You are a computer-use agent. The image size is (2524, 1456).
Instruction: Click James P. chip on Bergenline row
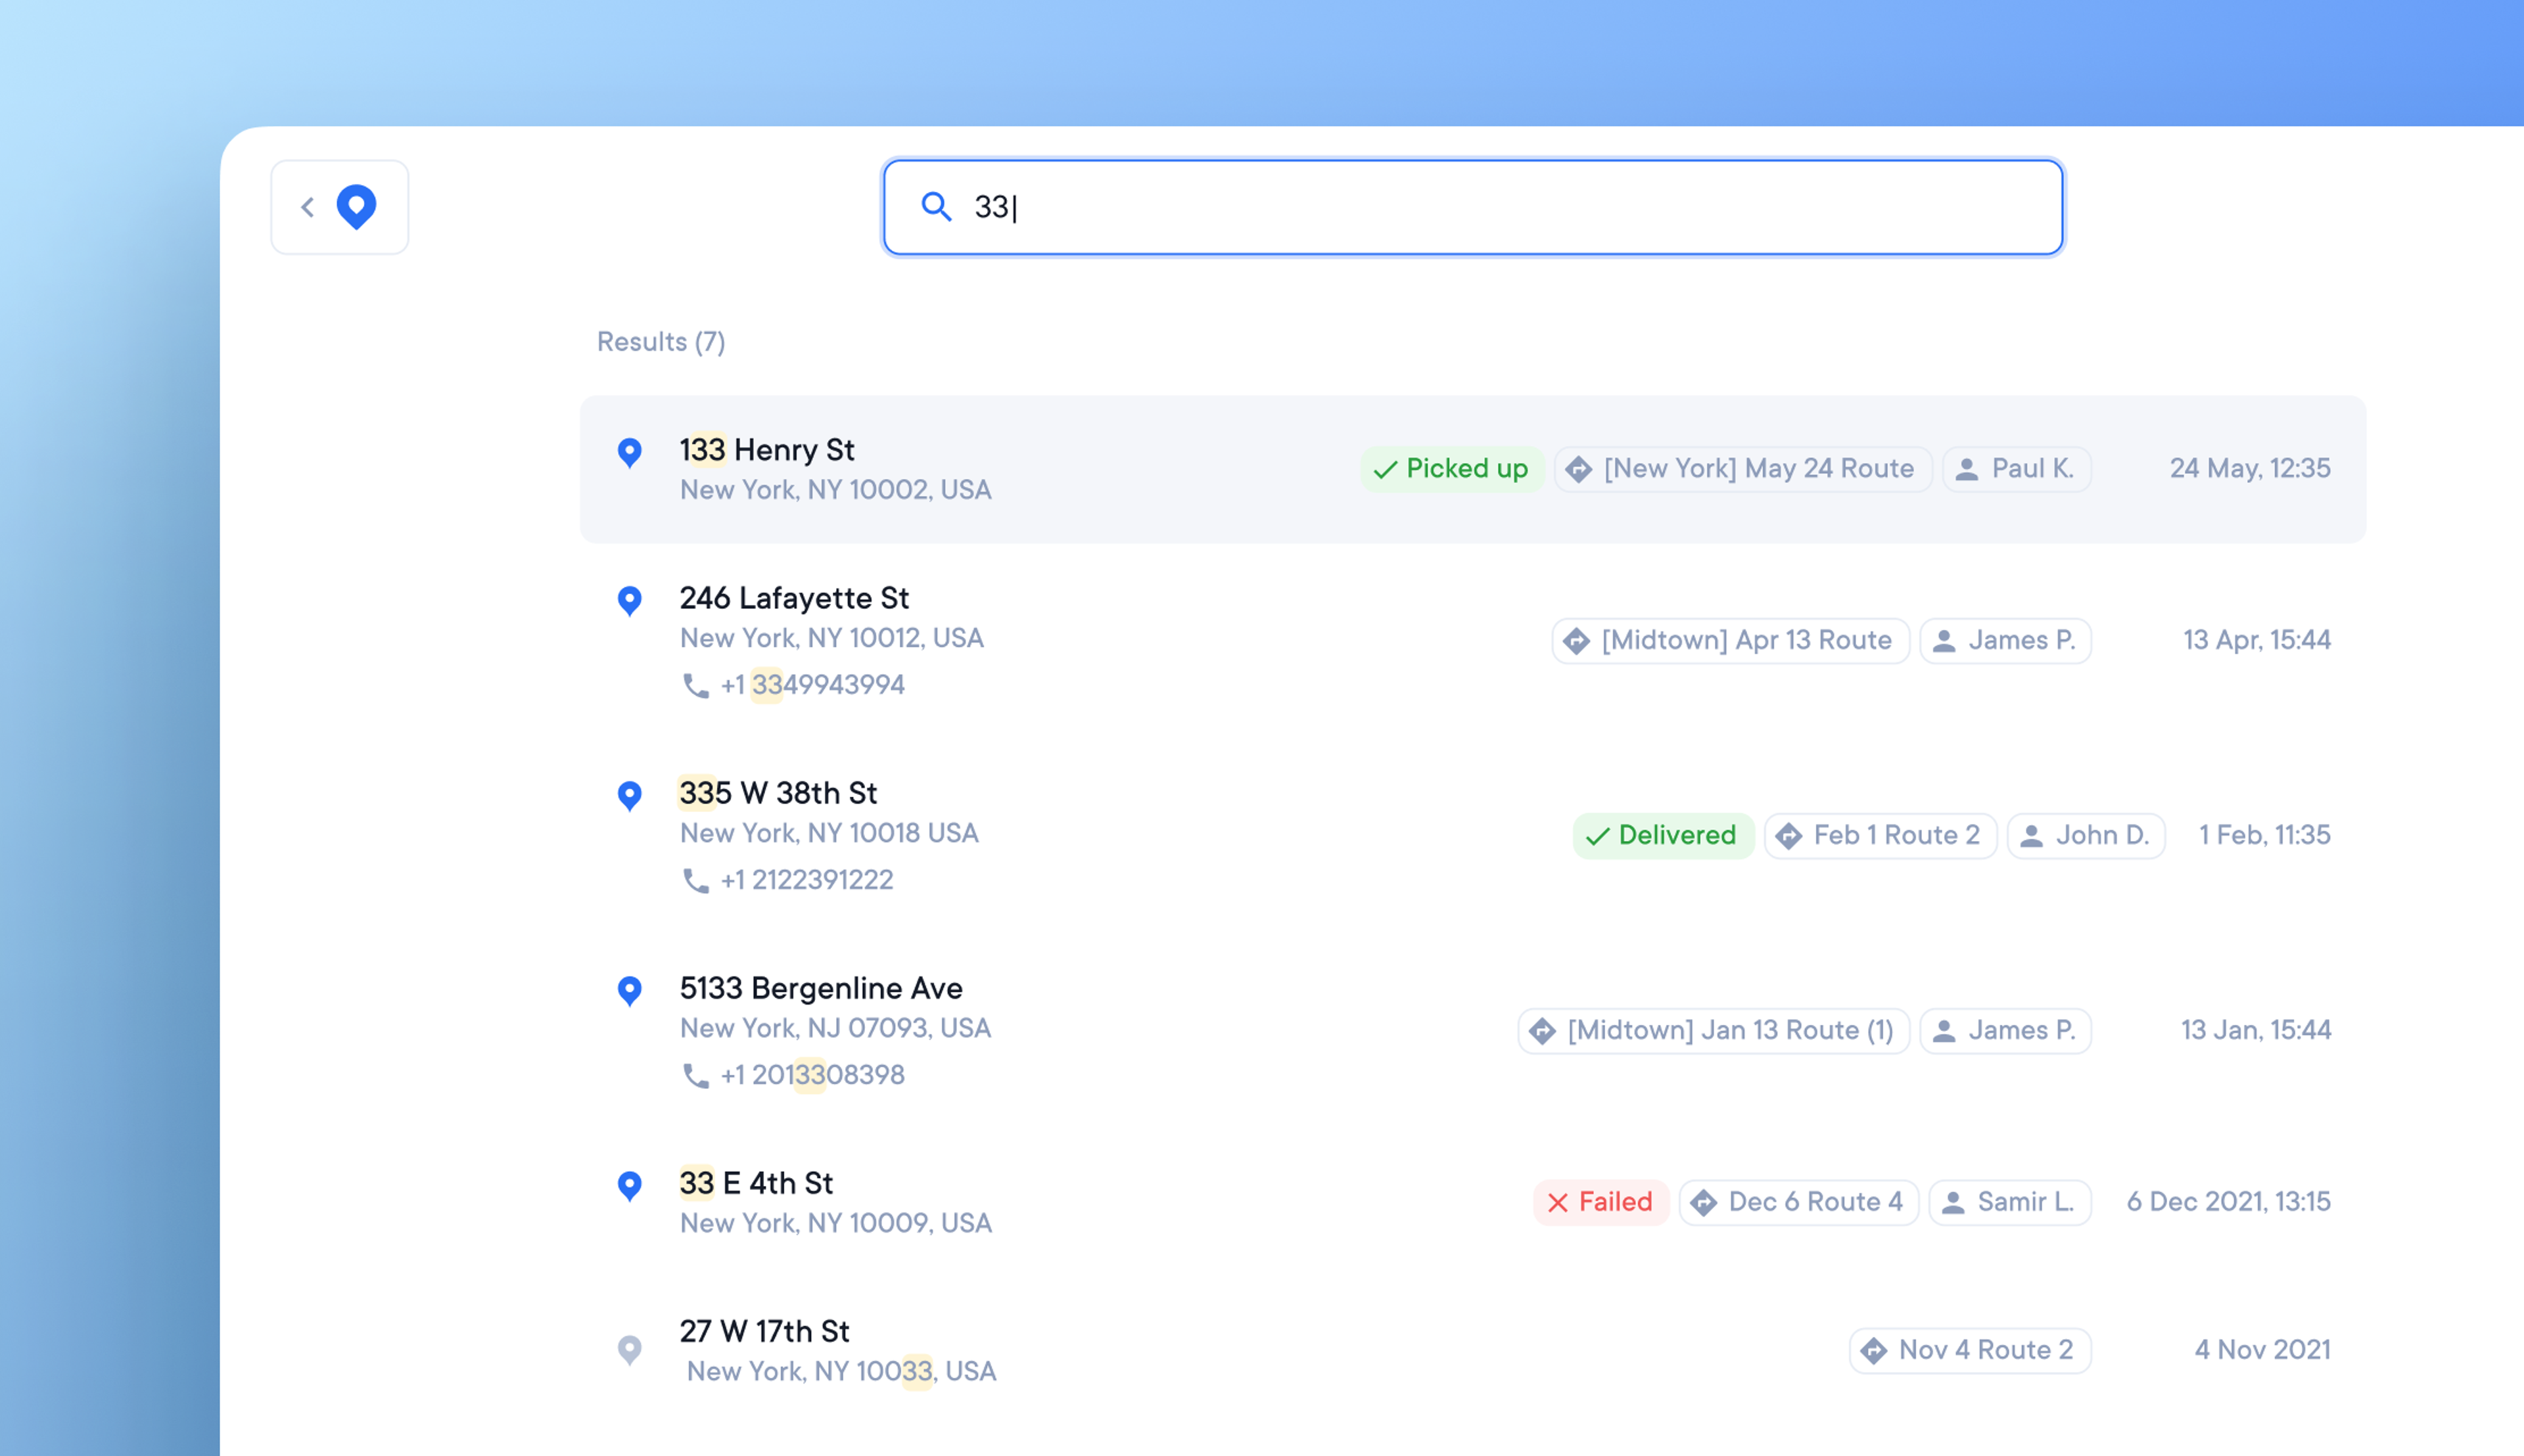point(2005,1030)
